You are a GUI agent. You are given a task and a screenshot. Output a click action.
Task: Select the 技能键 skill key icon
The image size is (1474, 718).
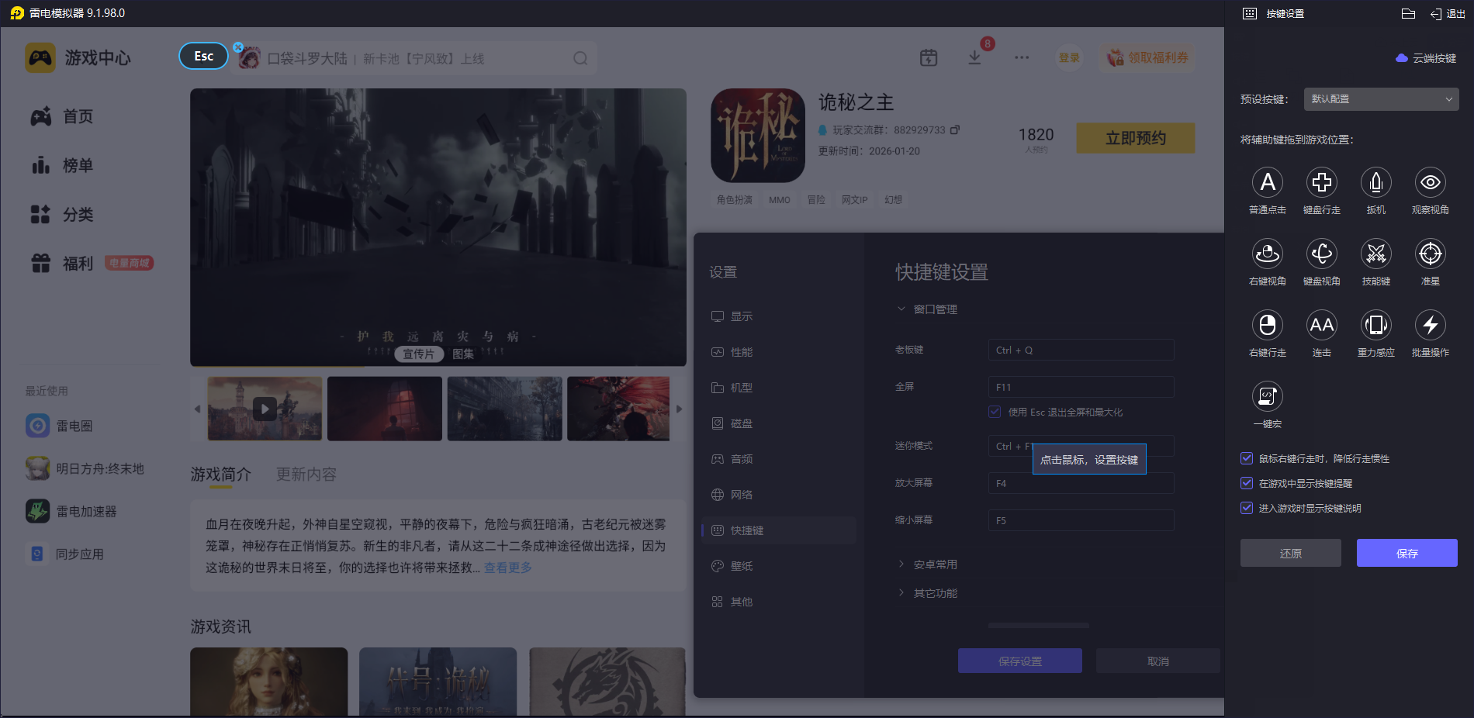coord(1376,254)
